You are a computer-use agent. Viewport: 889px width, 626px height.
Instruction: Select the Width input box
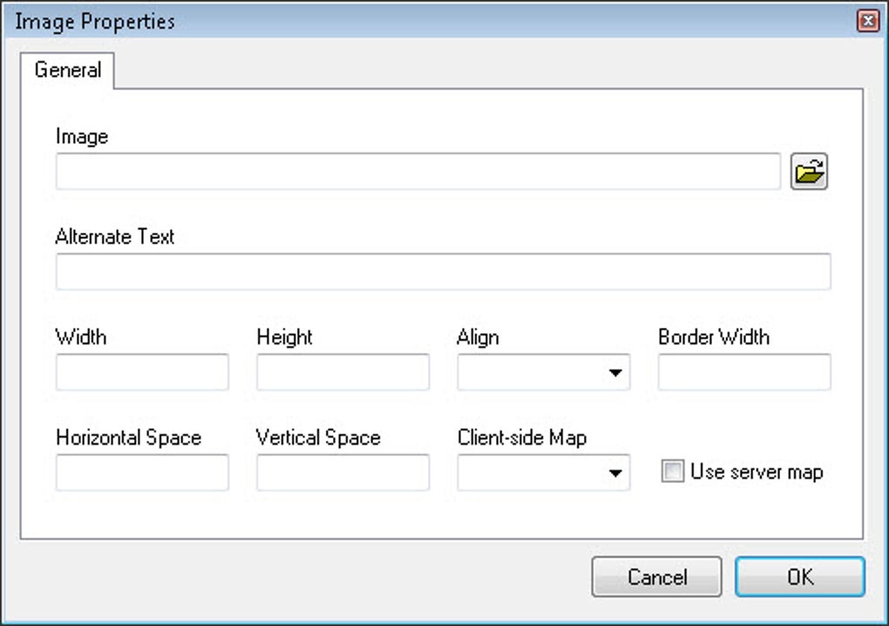[142, 372]
